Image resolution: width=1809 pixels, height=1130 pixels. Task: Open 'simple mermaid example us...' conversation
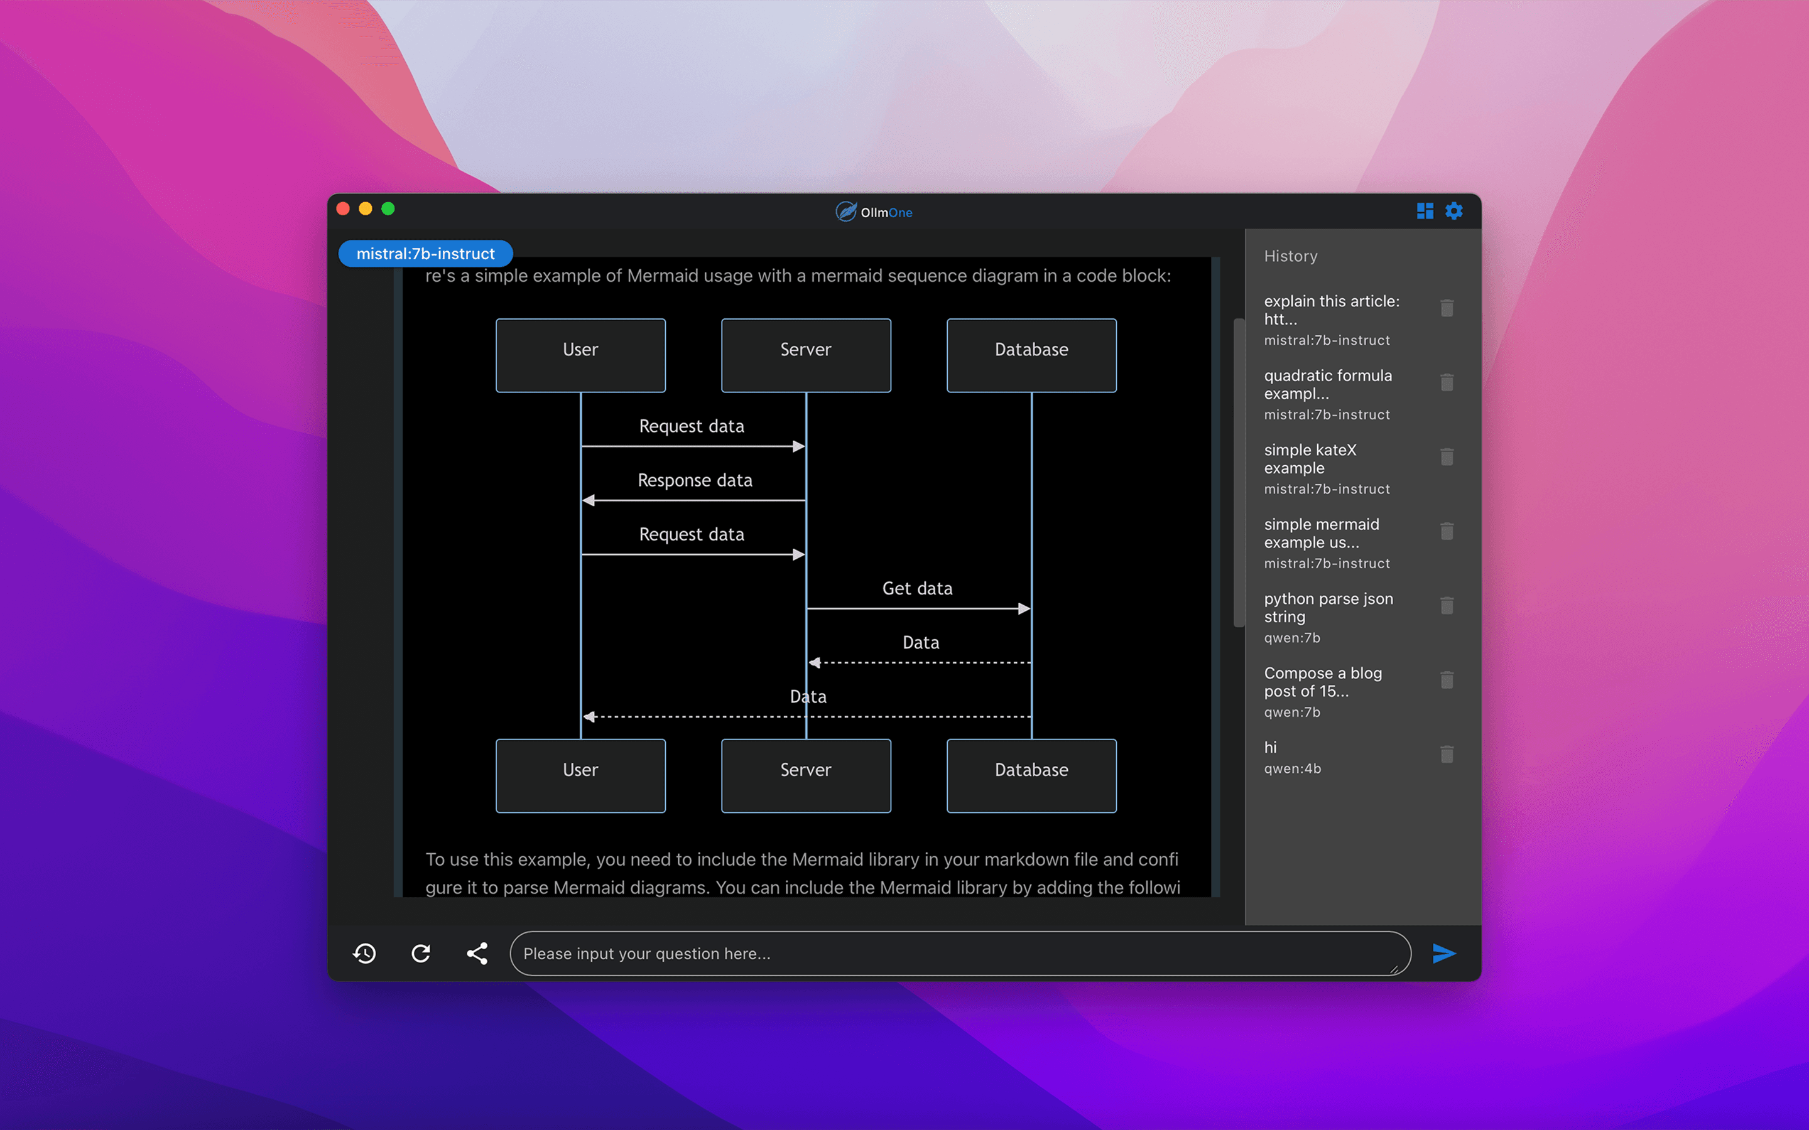coord(1327,543)
